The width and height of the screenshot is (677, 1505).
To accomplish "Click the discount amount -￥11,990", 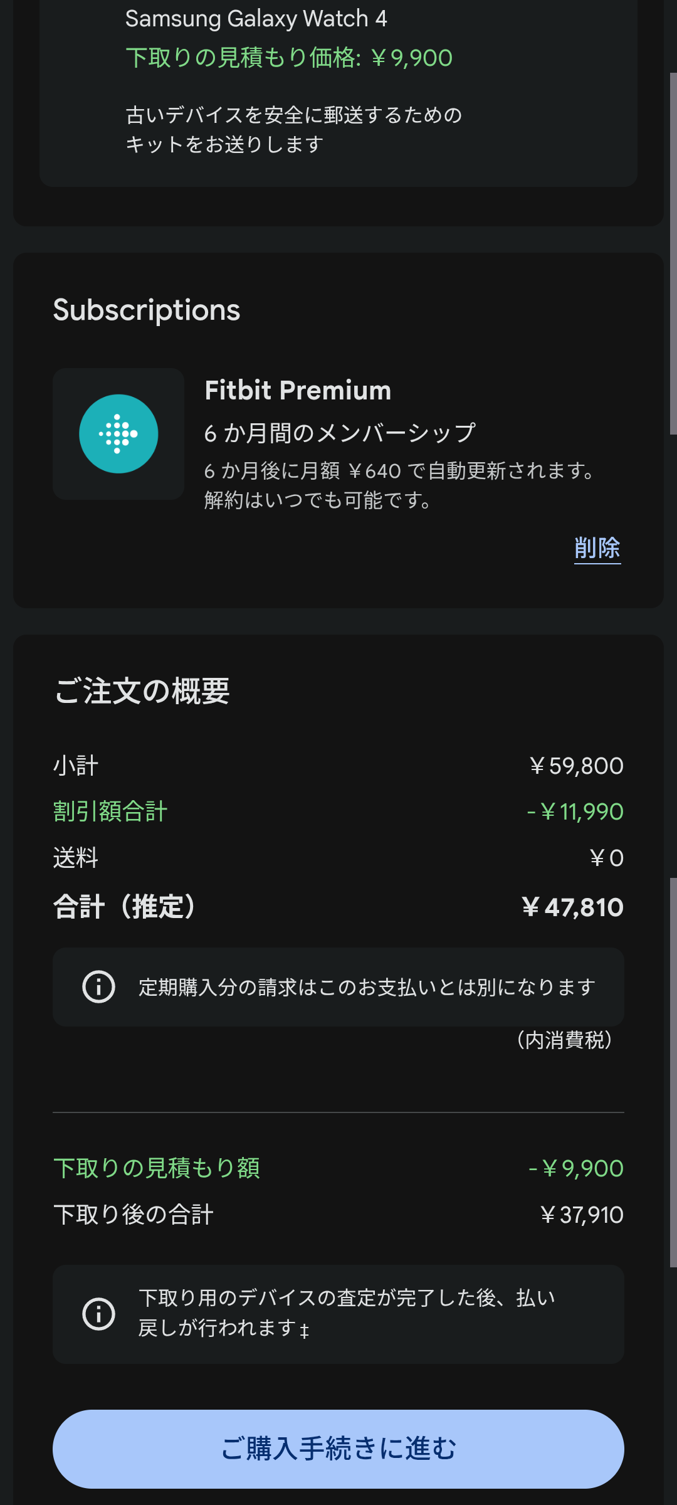I will pyautogui.click(x=575, y=811).
